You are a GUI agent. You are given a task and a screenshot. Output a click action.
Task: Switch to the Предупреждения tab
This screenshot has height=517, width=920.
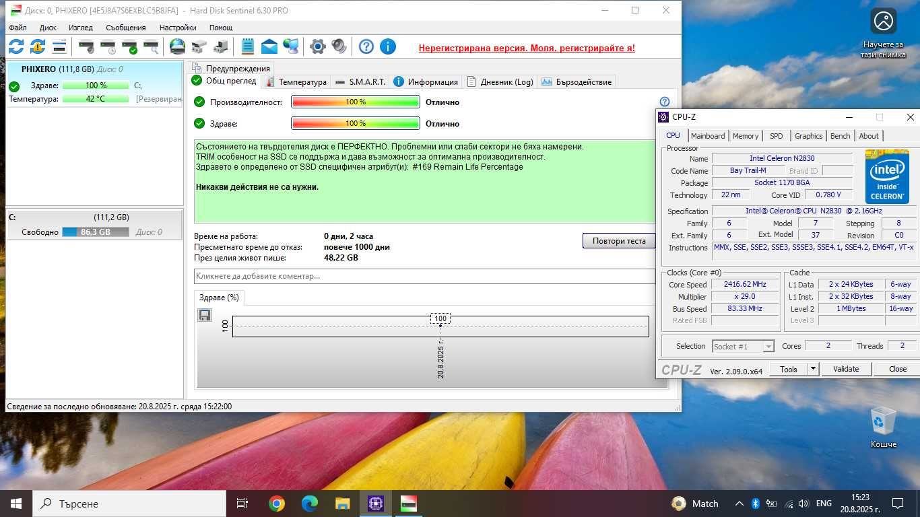(230, 68)
